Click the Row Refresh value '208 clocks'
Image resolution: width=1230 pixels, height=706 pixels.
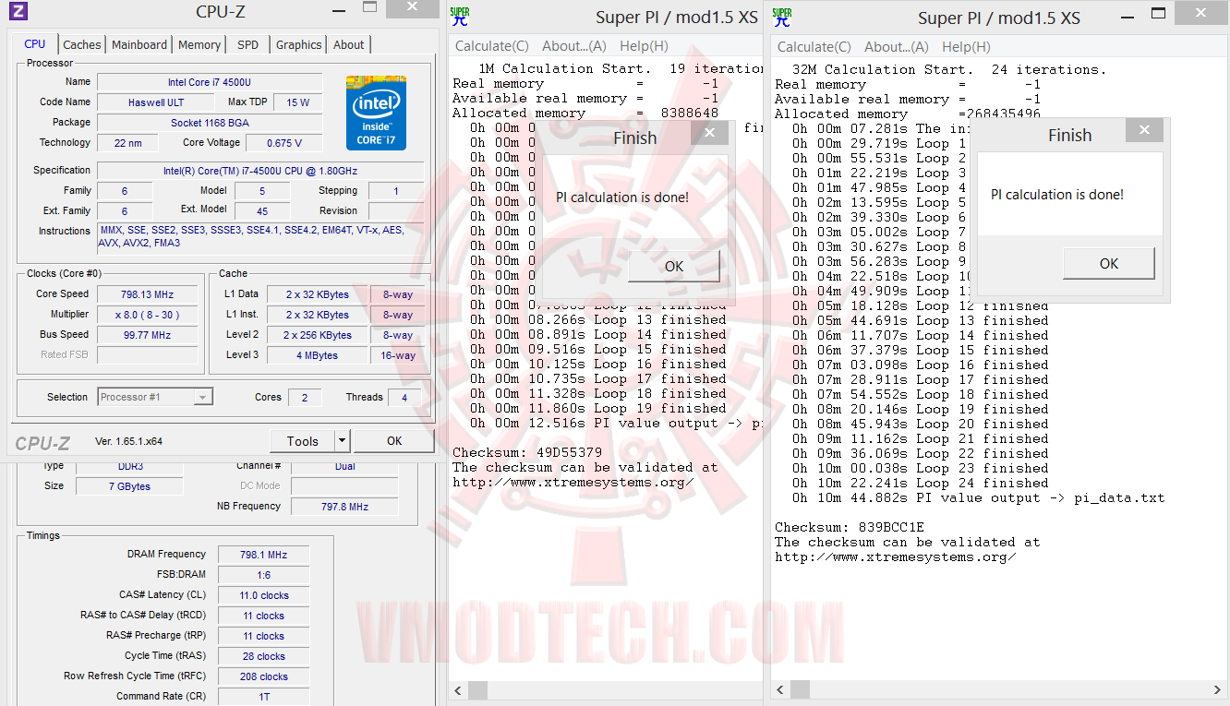coord(263,676)
